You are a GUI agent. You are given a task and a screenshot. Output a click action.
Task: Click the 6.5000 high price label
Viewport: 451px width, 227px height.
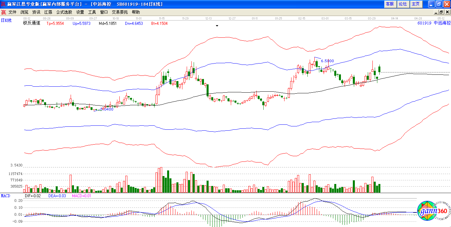pyautogui.click(x=327, y=61)
